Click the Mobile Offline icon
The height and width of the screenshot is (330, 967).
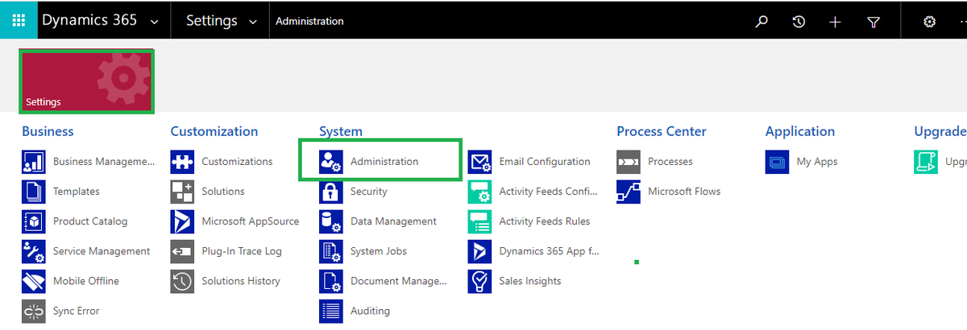(x=34, y=281)
